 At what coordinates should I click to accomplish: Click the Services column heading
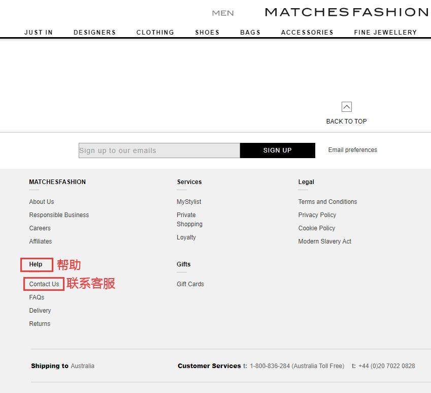coord(189,182)
